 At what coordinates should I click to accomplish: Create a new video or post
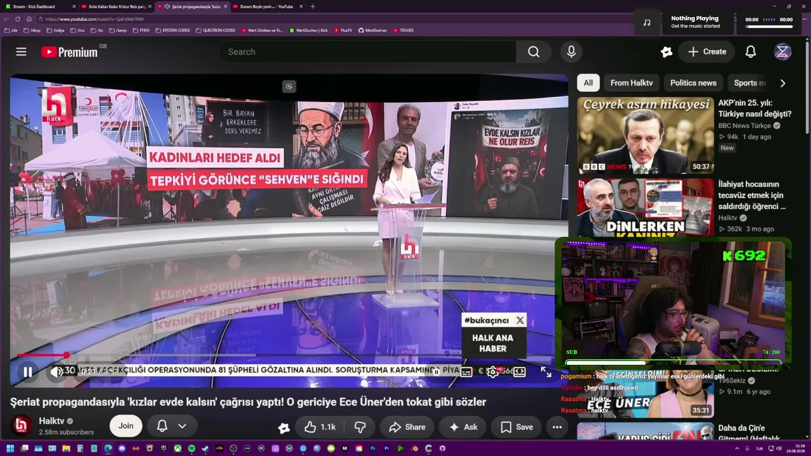707,52
